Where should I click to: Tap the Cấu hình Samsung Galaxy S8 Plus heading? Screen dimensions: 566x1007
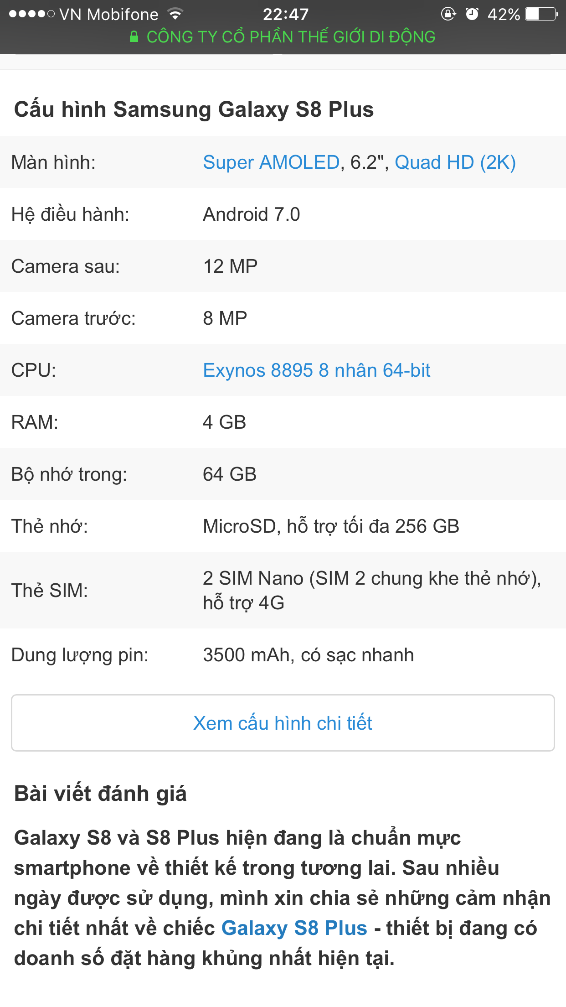pos(194,109)
